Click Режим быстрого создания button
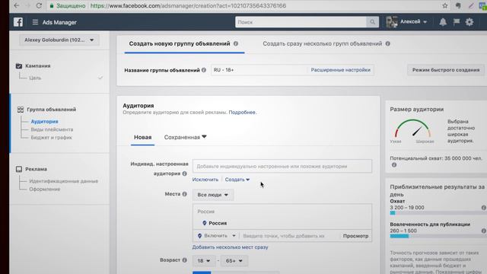 tap(446, 70)
